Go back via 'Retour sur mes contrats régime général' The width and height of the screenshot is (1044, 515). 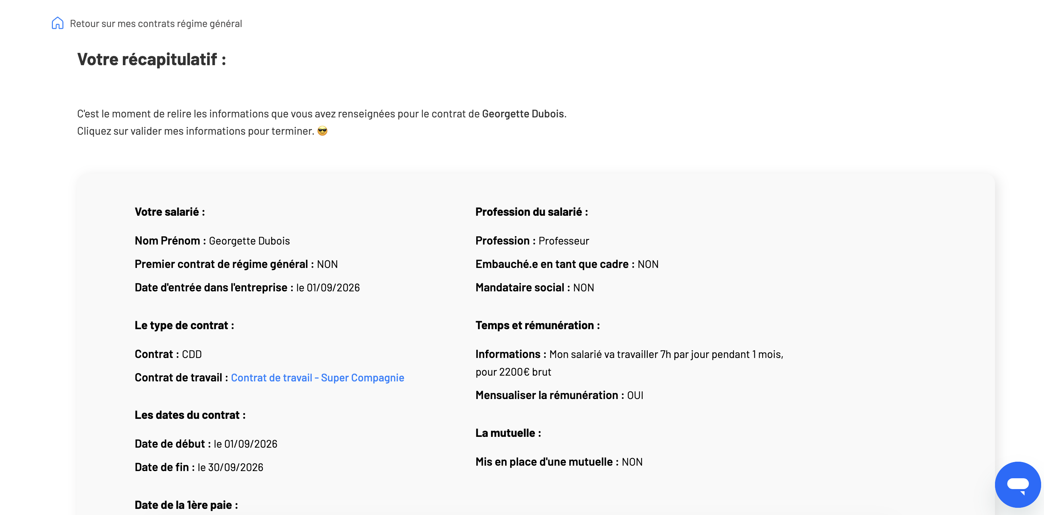tap(156, 23)
